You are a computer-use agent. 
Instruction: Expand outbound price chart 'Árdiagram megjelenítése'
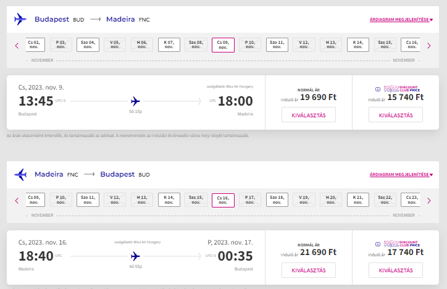(x=401, y=19)
